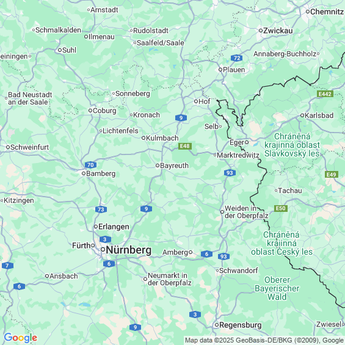Click the E50 route badge near Tachau

281,208
